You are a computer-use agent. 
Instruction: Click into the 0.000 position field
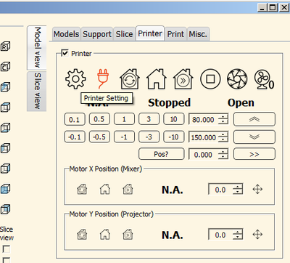(x=204, y=155)
